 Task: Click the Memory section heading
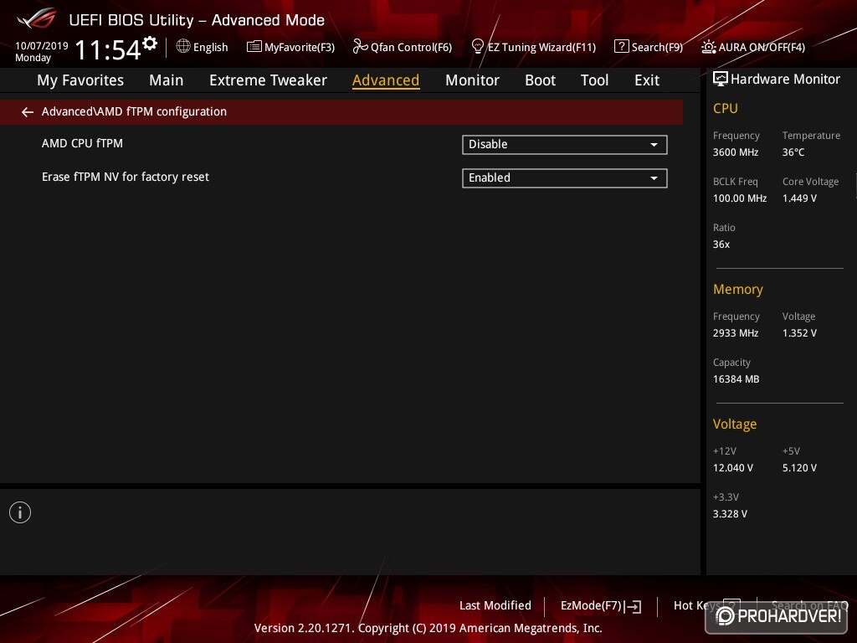click(738, 289)
